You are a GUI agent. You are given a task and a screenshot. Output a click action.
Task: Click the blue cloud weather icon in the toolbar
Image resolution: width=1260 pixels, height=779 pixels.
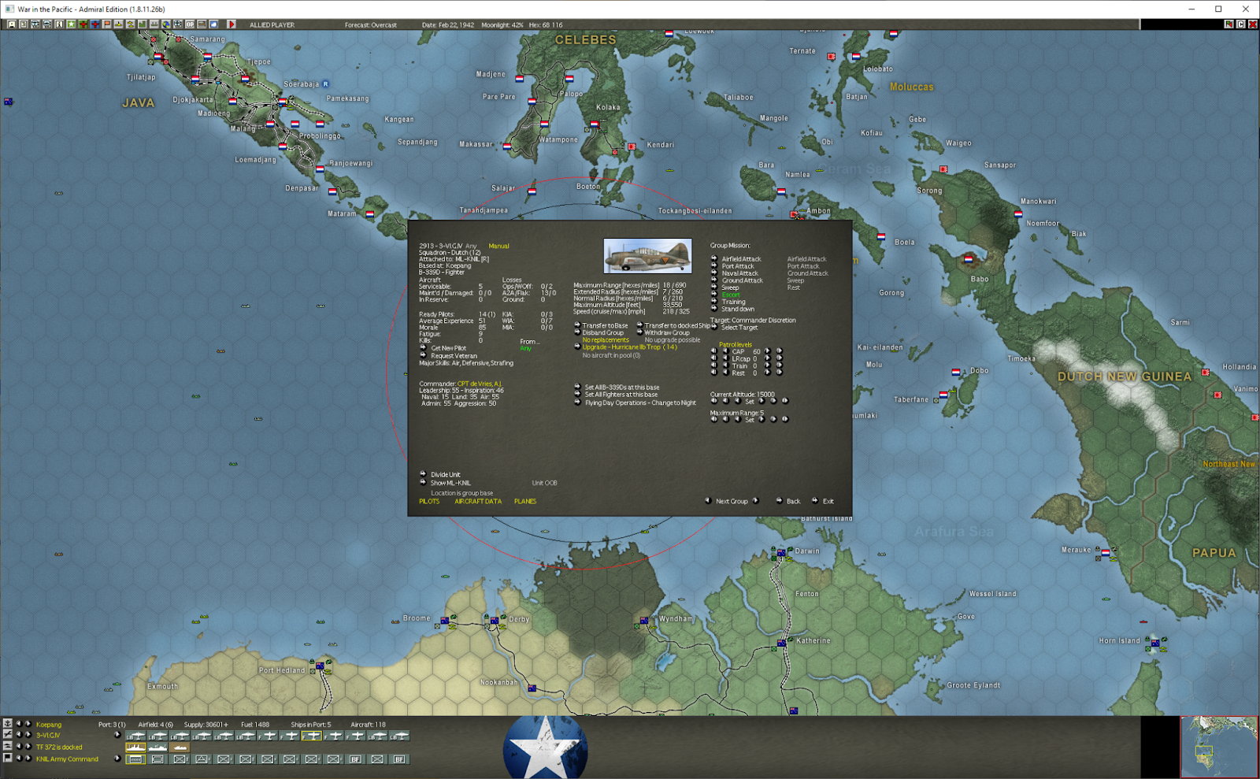coord(213,24)
